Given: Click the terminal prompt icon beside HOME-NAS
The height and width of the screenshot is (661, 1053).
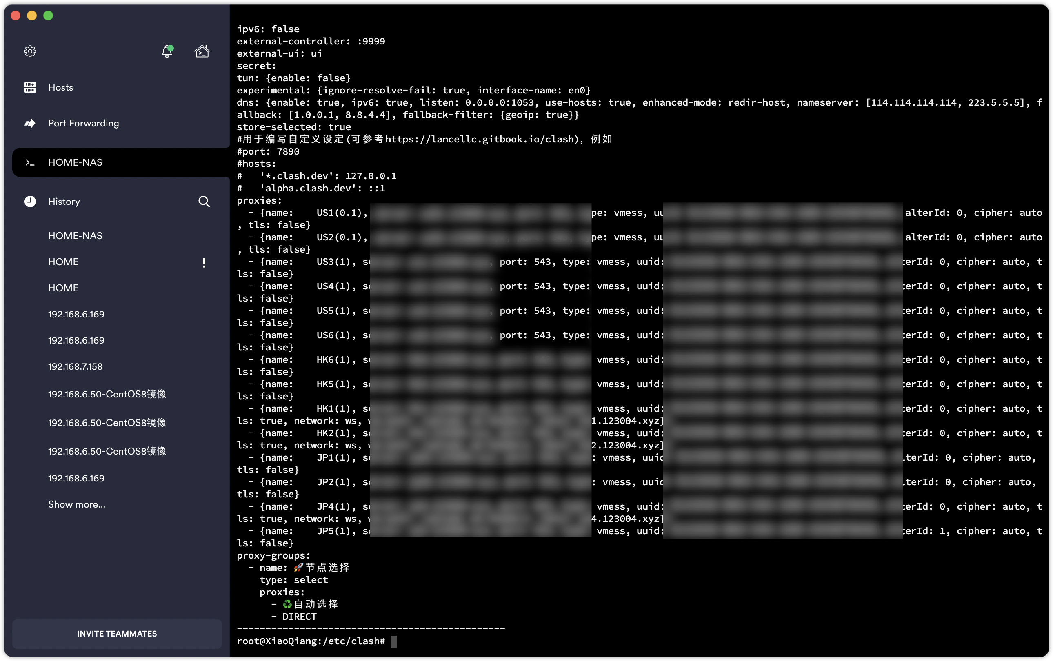Looking at the screenshot, I should (x=30, y=162).
